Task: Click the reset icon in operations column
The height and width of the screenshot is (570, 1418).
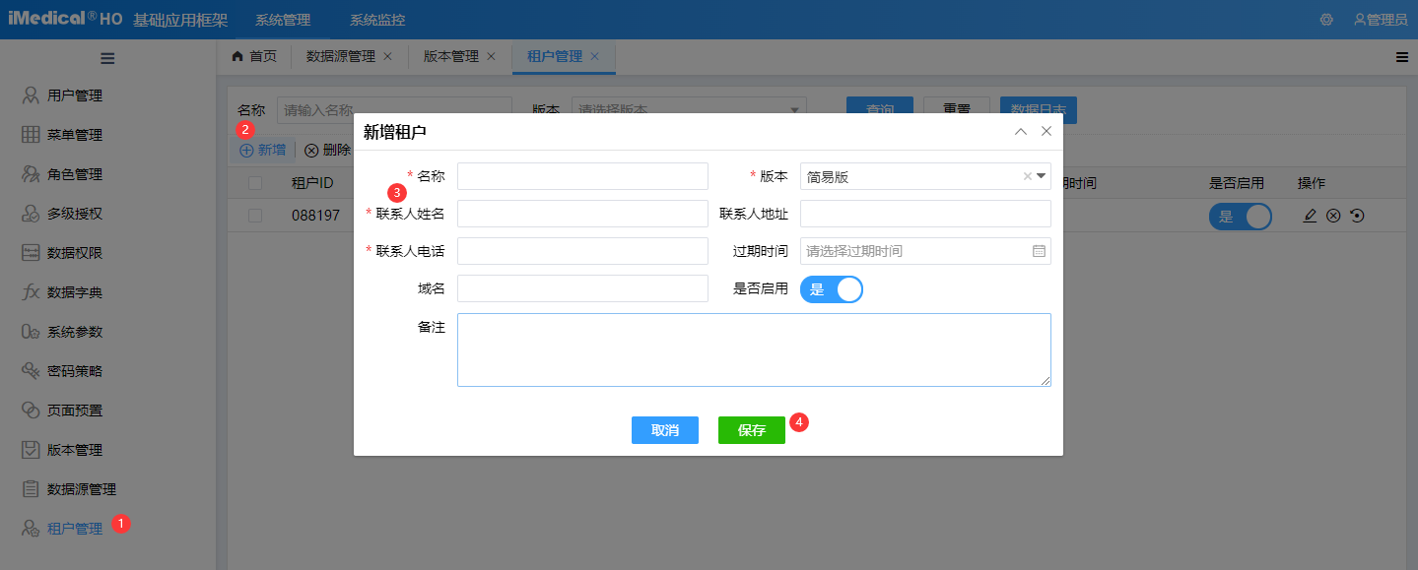Action: click(x=1357, y=216)
